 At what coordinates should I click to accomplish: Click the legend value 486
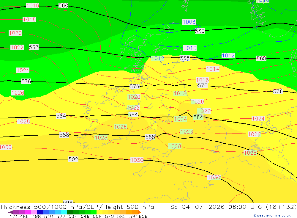pos(24,216)
